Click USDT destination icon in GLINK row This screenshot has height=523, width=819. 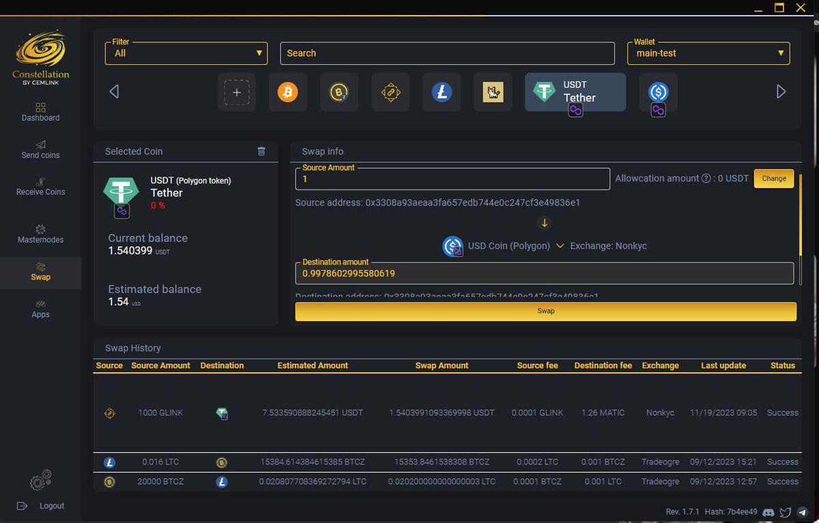coord(222,413)
